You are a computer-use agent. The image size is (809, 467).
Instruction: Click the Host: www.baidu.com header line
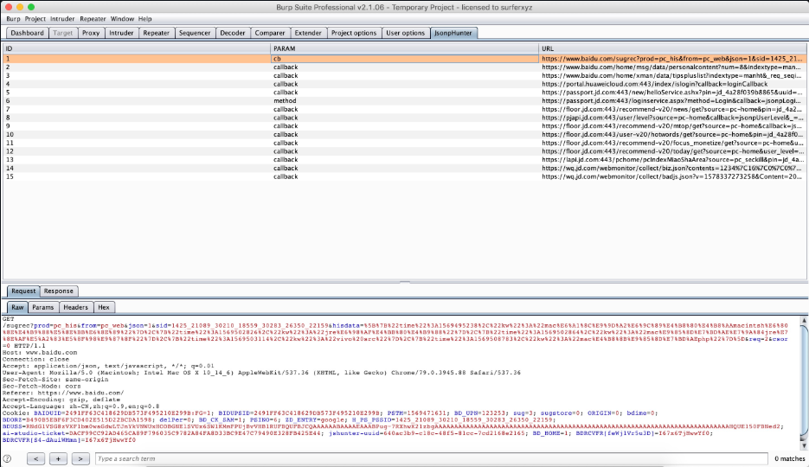click(x=40, y=352)
